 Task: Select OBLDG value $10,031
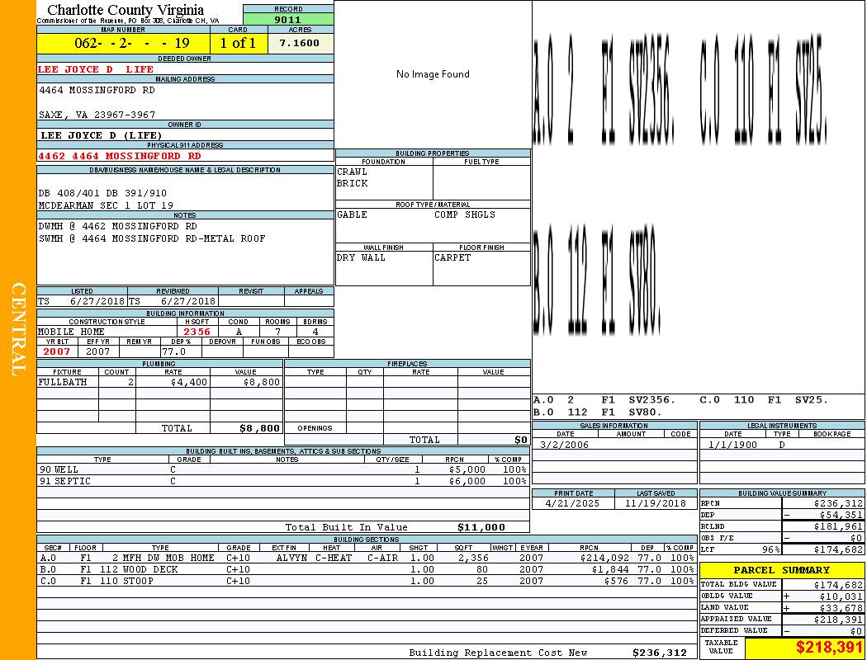click(841, 596)
